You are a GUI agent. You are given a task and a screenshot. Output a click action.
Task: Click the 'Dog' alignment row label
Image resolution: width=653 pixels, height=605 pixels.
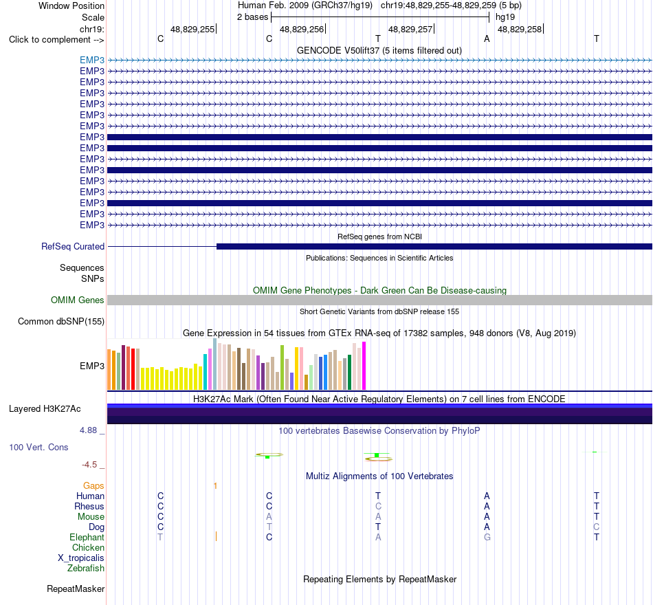[x=97, y=527]
